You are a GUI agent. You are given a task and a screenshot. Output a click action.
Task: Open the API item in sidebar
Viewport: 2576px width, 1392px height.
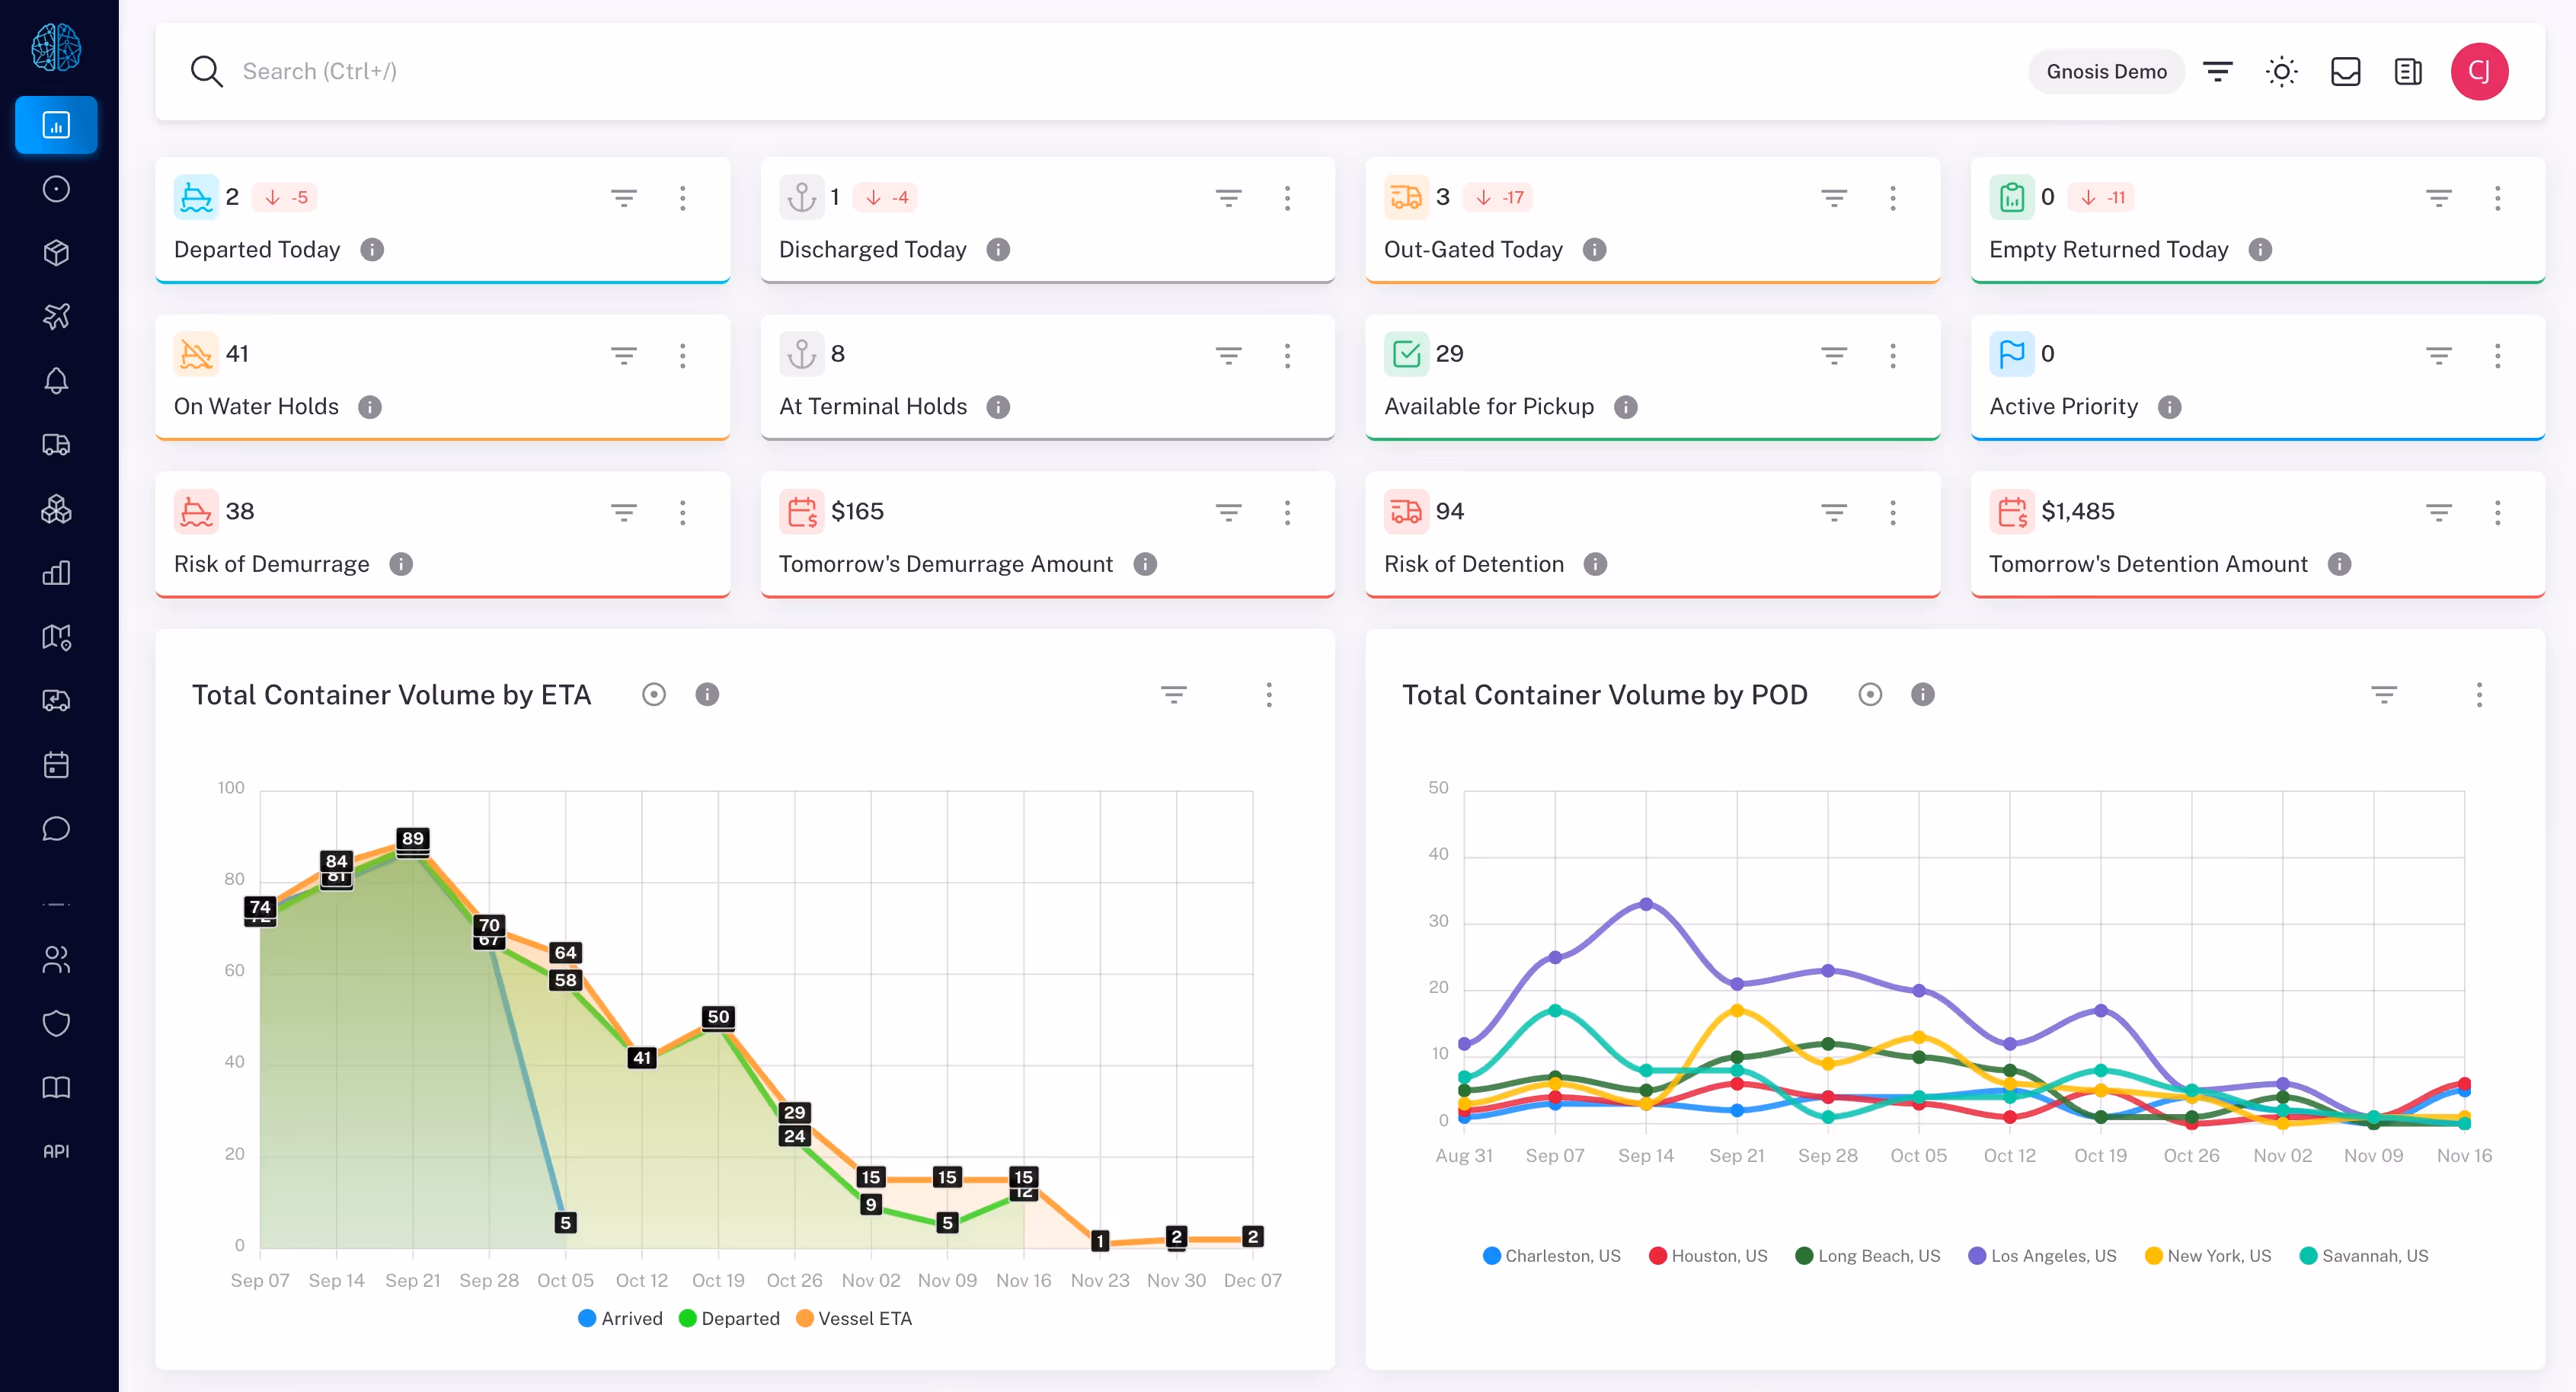click(x=56, y=1151)
